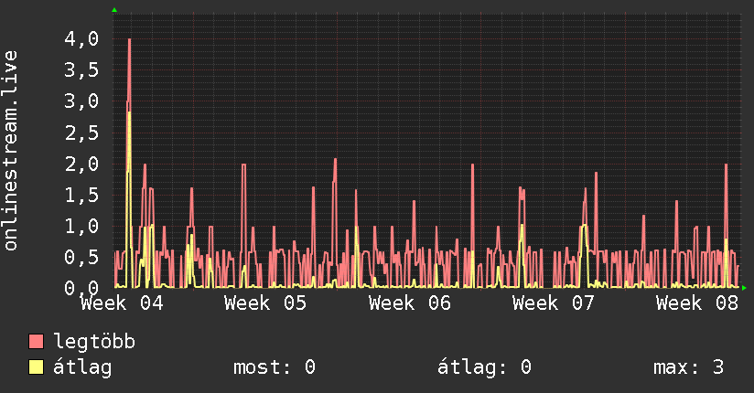Click the 2,0 y-axis tick label
754x393 pixels.
tap(81, 164)
